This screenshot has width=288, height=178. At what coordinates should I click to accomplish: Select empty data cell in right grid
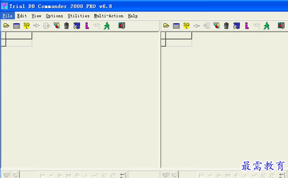coord(179,43)
